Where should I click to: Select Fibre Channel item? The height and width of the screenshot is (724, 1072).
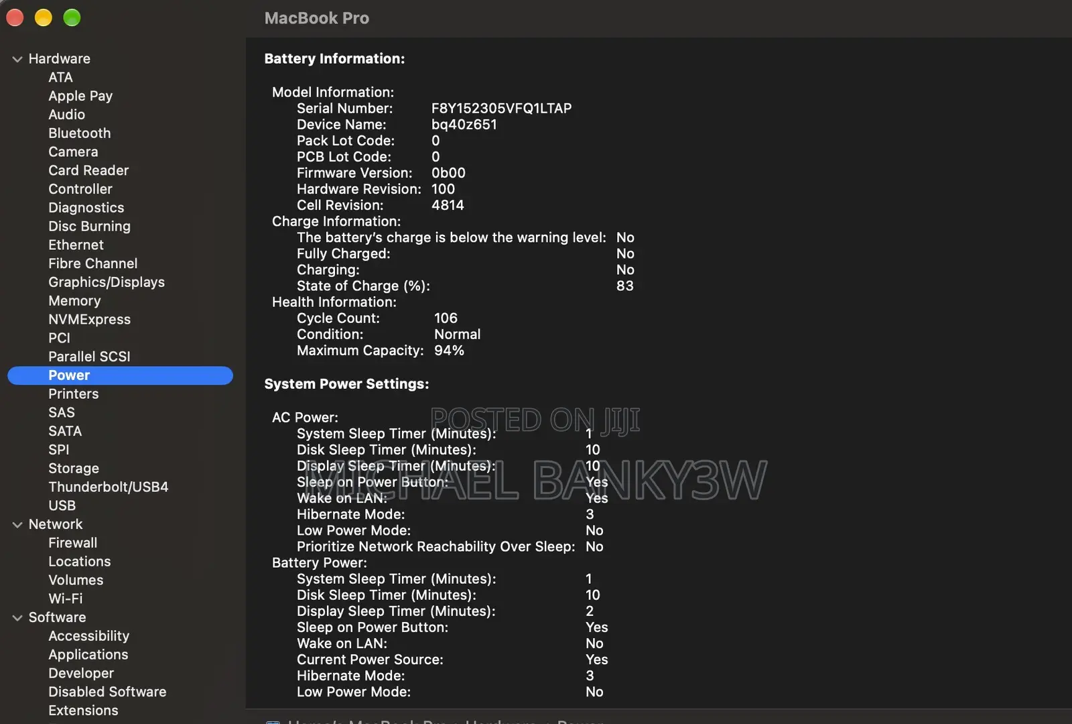[92, 263]
